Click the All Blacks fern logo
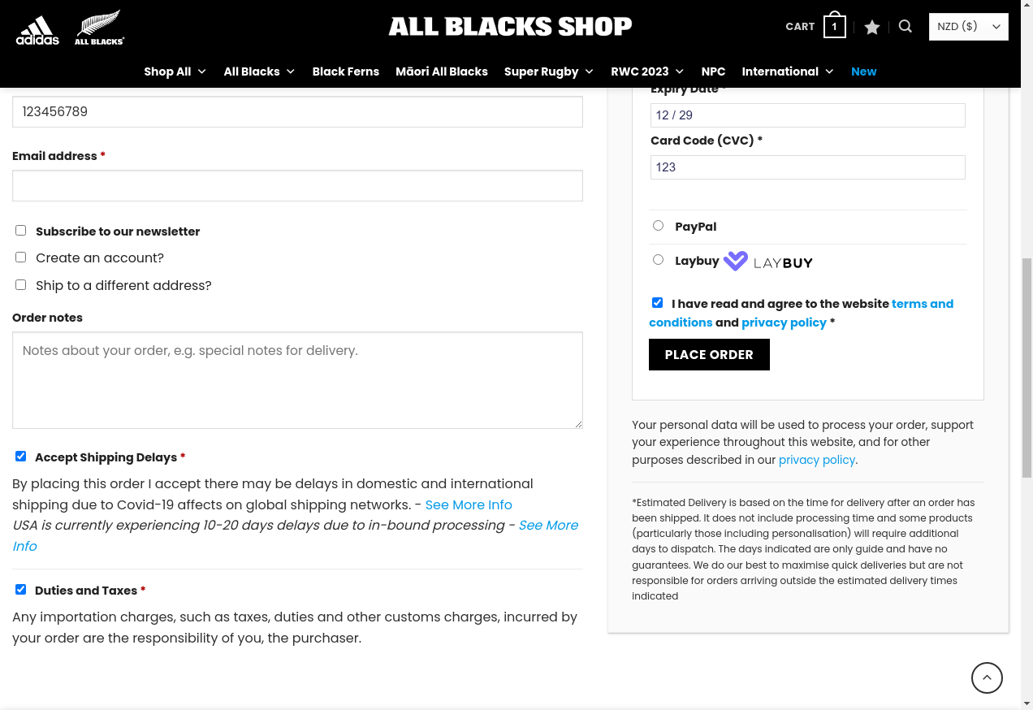Screen dimensions: 1033x710 click(99, 27)
